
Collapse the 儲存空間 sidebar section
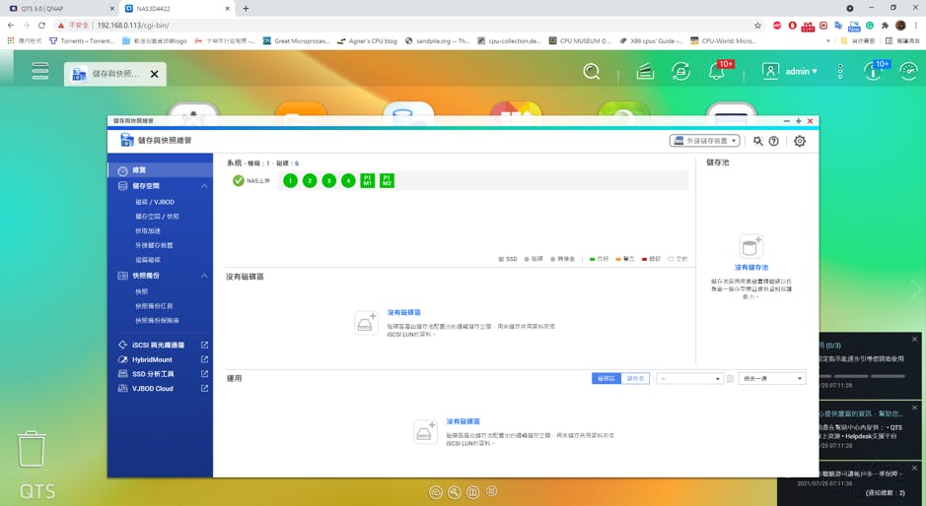[x=204, y=186]
